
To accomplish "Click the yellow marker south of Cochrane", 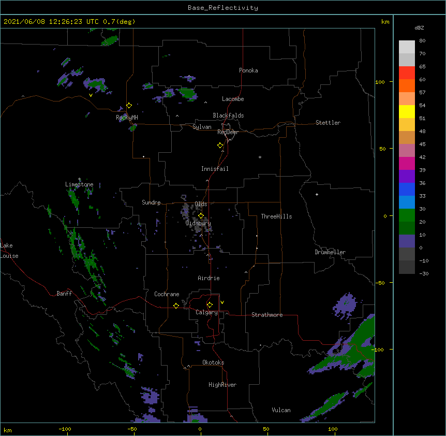I will click(x=176, y=306).
